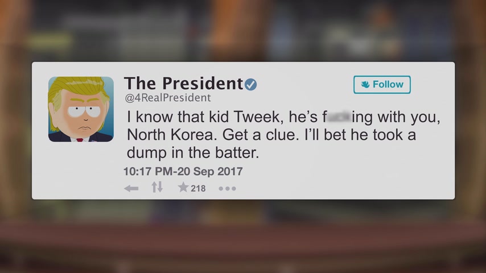Click the 218 favorites count
Screen dimensions: 486x273
click(x=198, y=188)
